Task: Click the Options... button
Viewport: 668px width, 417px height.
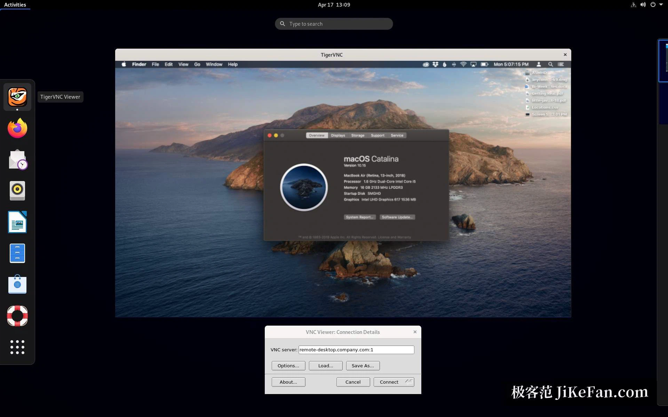Action: point(288,366)
